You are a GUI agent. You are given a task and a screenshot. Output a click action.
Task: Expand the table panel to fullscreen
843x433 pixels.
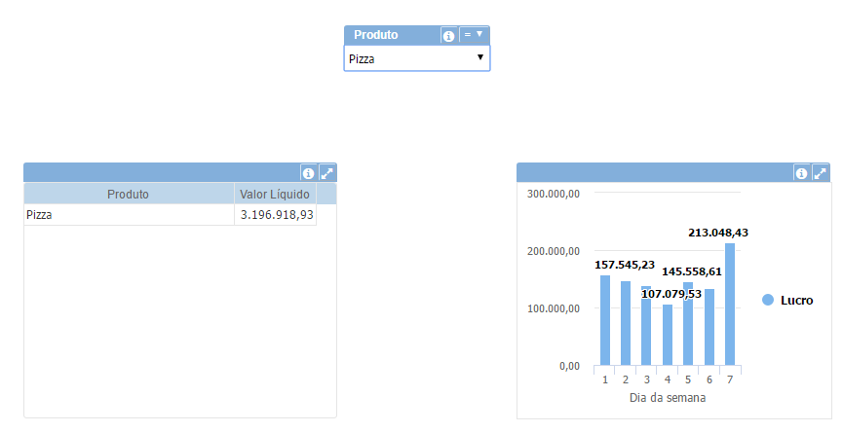326,173
